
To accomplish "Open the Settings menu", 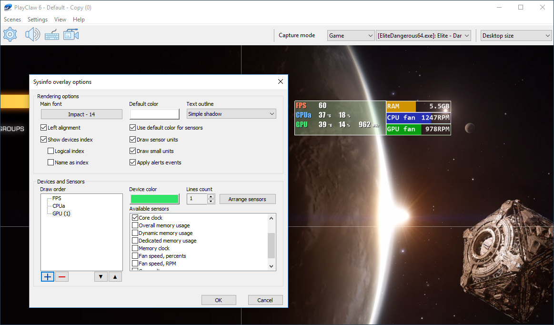I will point(37,20).
